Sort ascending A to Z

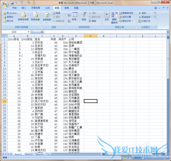click(x=69, y=15)
